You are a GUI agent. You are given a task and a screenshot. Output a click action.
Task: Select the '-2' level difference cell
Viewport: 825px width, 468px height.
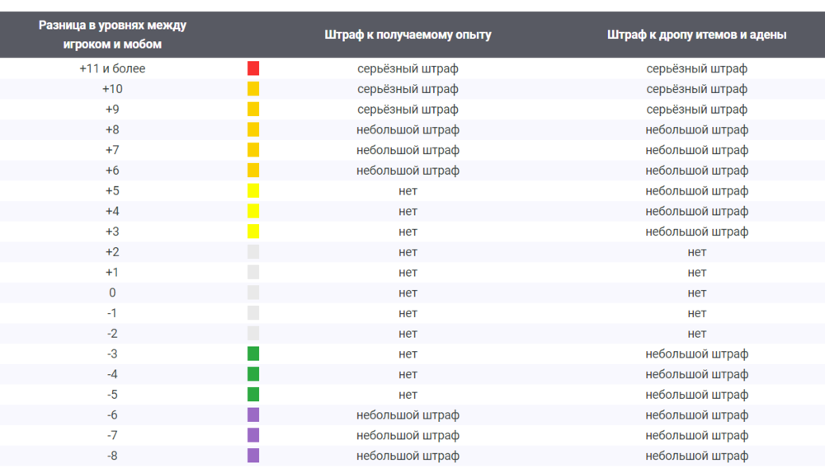click(x=112, y=333)
